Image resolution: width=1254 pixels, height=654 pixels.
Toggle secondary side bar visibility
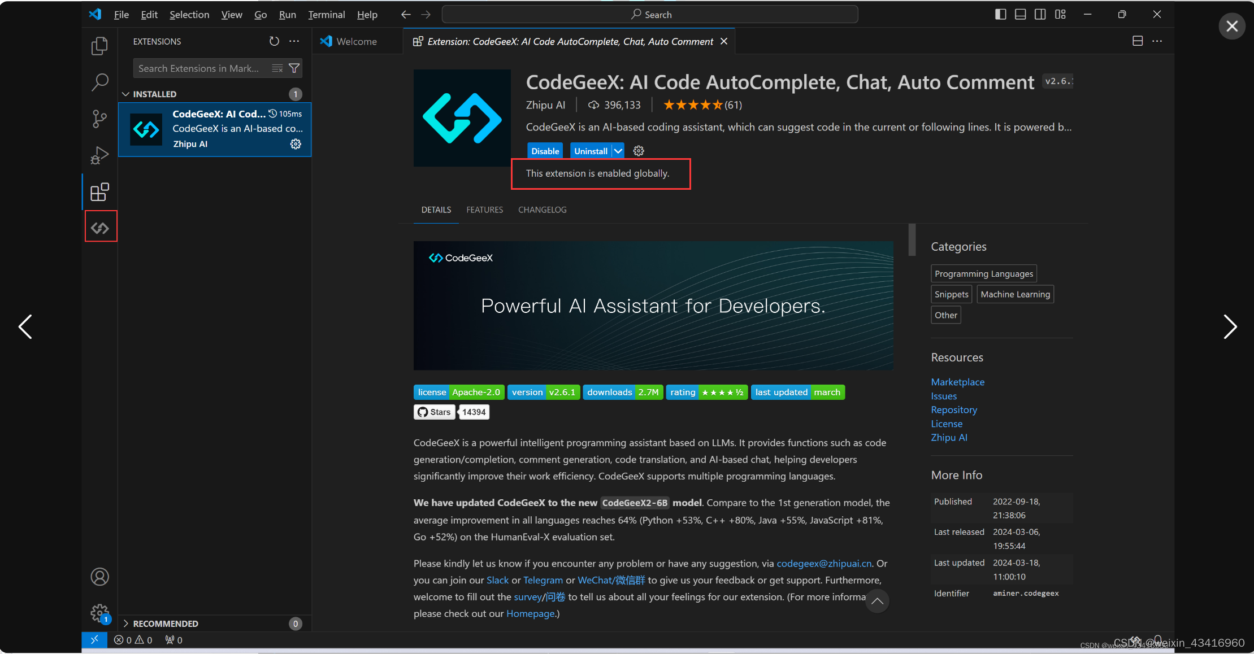click(x=1040, y=15)
